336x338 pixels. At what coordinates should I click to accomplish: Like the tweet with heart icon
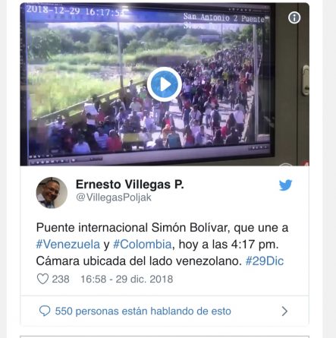coord(42,279)
